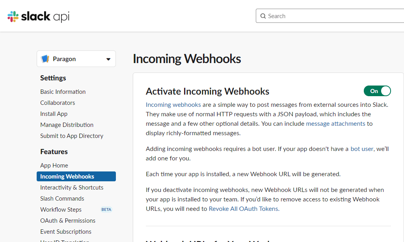Screen dimensions: 404x242
Task: Open Basic Information settings page
Action: point(63,92)
